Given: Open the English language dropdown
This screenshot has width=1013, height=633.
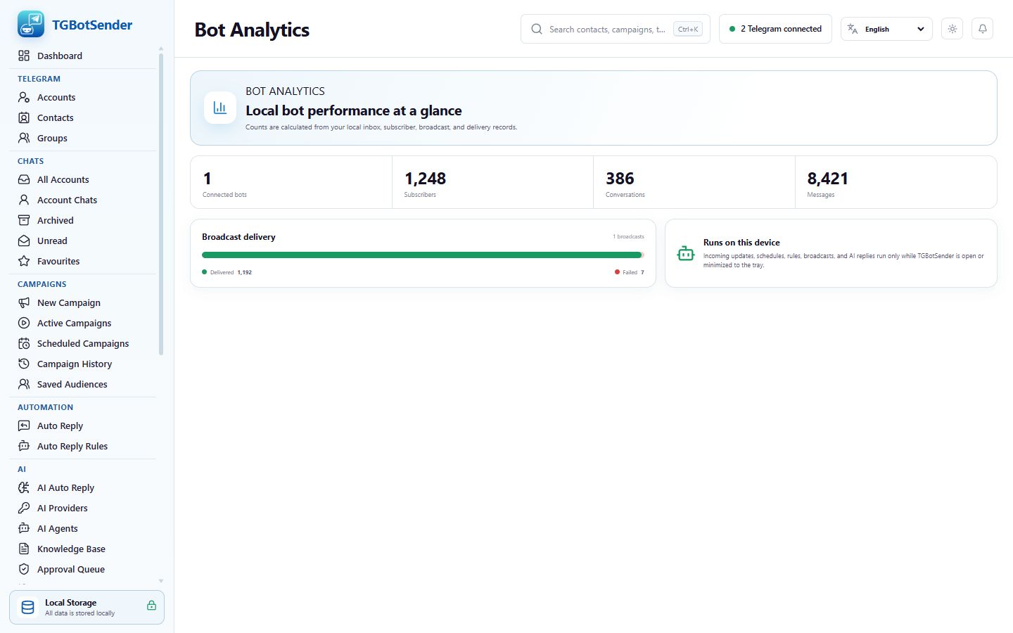Looking at the screenshot, I should pyautogui.click(x=886, y=29).
